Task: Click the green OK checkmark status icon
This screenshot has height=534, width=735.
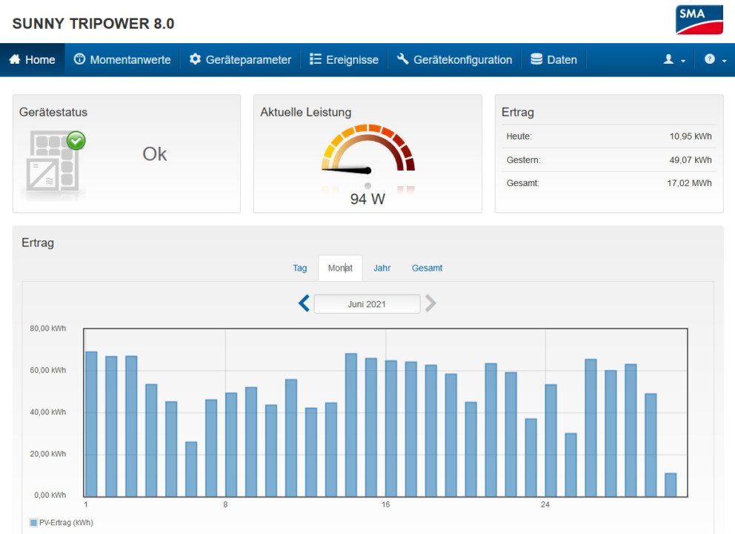Action: pyautogui.click(x=76, y=140)
